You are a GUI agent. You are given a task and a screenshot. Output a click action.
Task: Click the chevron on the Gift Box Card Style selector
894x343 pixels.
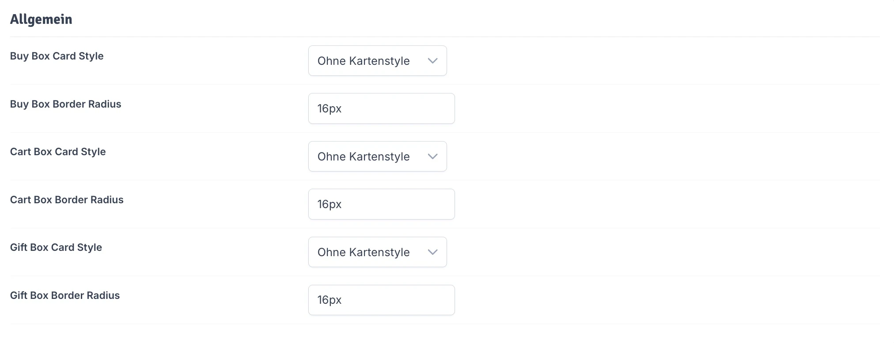pos(432,252)
